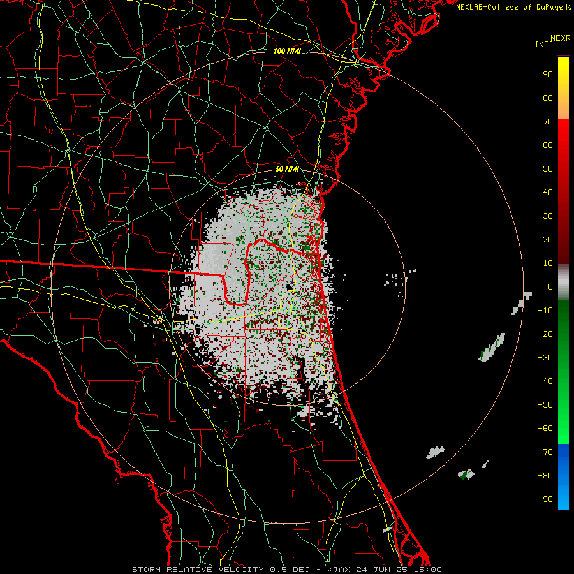
Task: Click the 60 knot value on scale
Action: pos(548,145)
